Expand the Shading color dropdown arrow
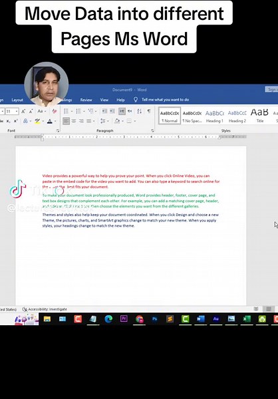The height and width of the screenshot is (399, 278). (123, 122)
